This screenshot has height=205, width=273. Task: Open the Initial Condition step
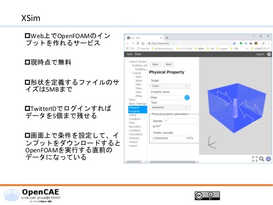[135, 117]
